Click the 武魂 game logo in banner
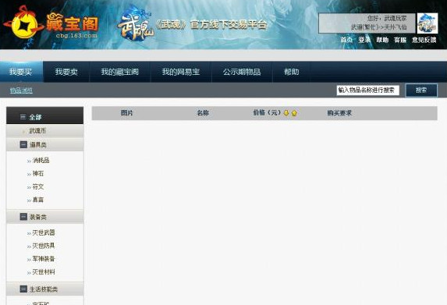447x305 pixels. coord(135,24)
